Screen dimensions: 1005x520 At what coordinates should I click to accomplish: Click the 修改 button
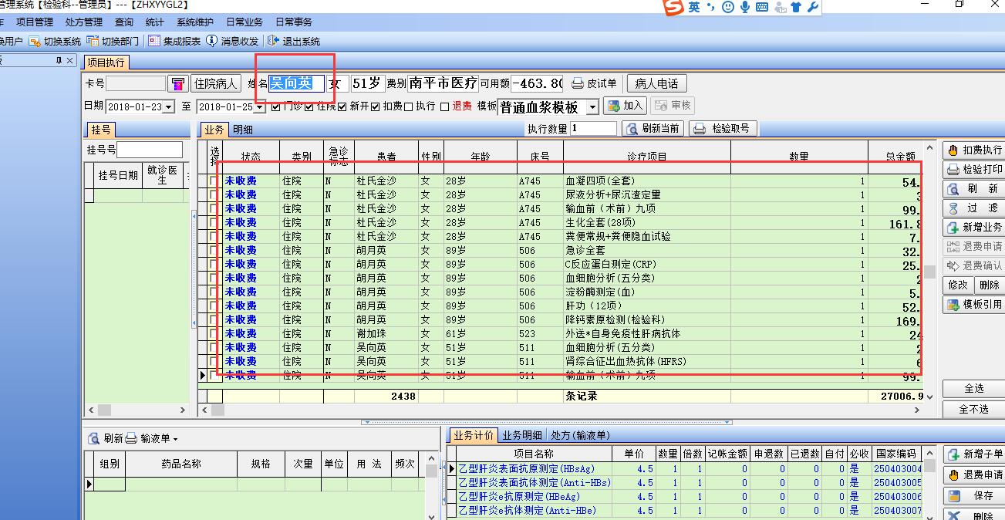pyautogui.click(x=958, y=285)
